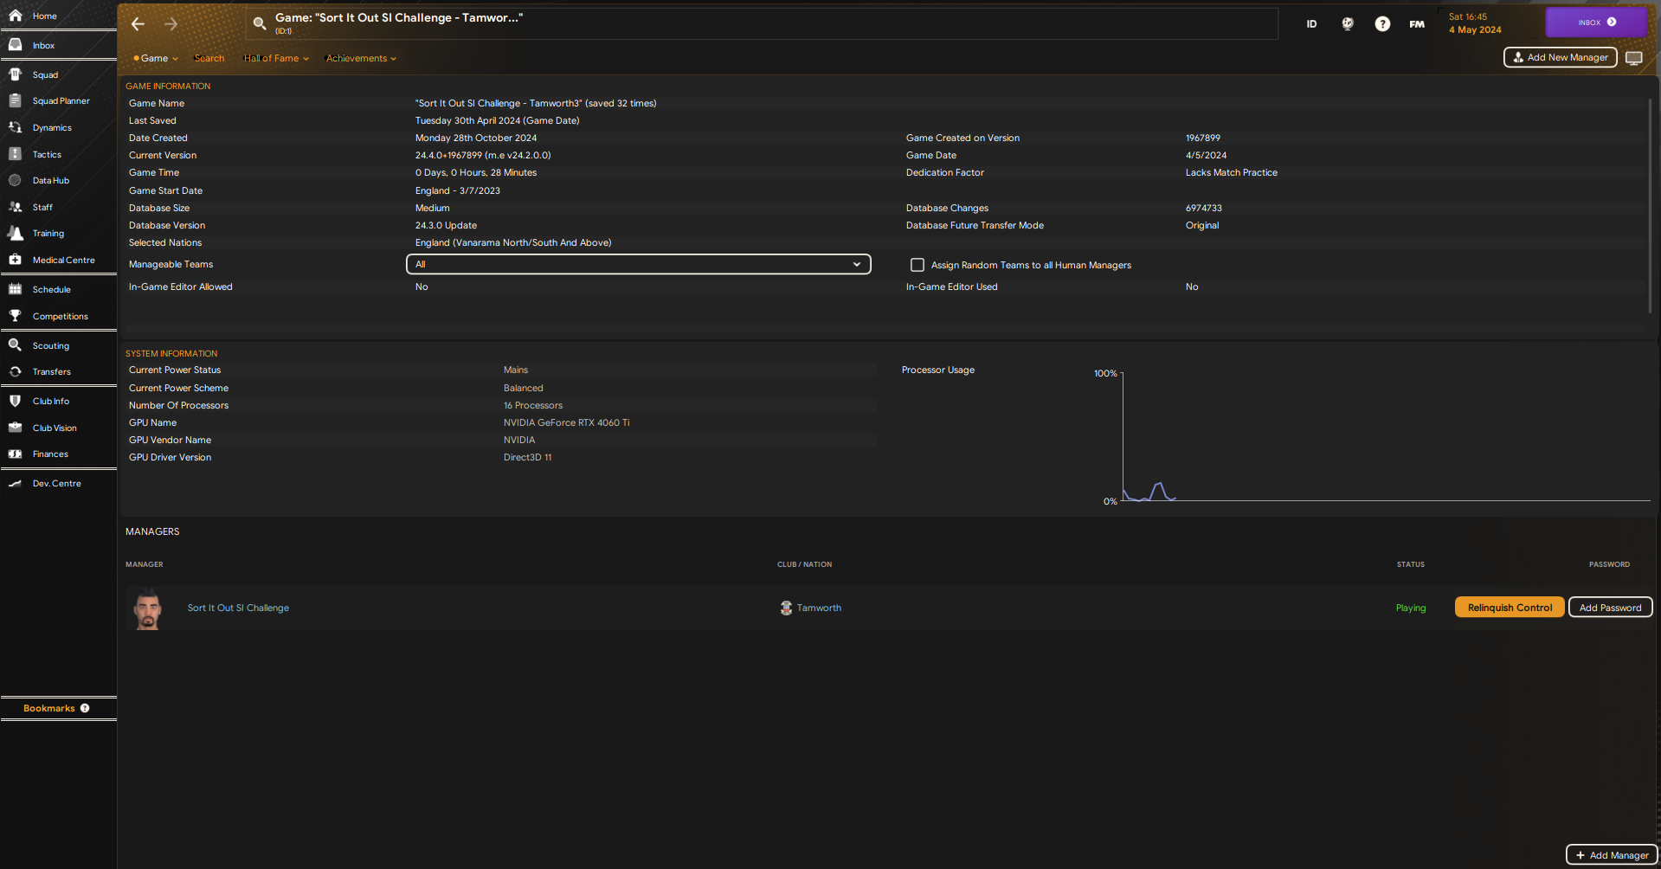Click the Finances money icon
1661x869 pixels.
[15, 454]
